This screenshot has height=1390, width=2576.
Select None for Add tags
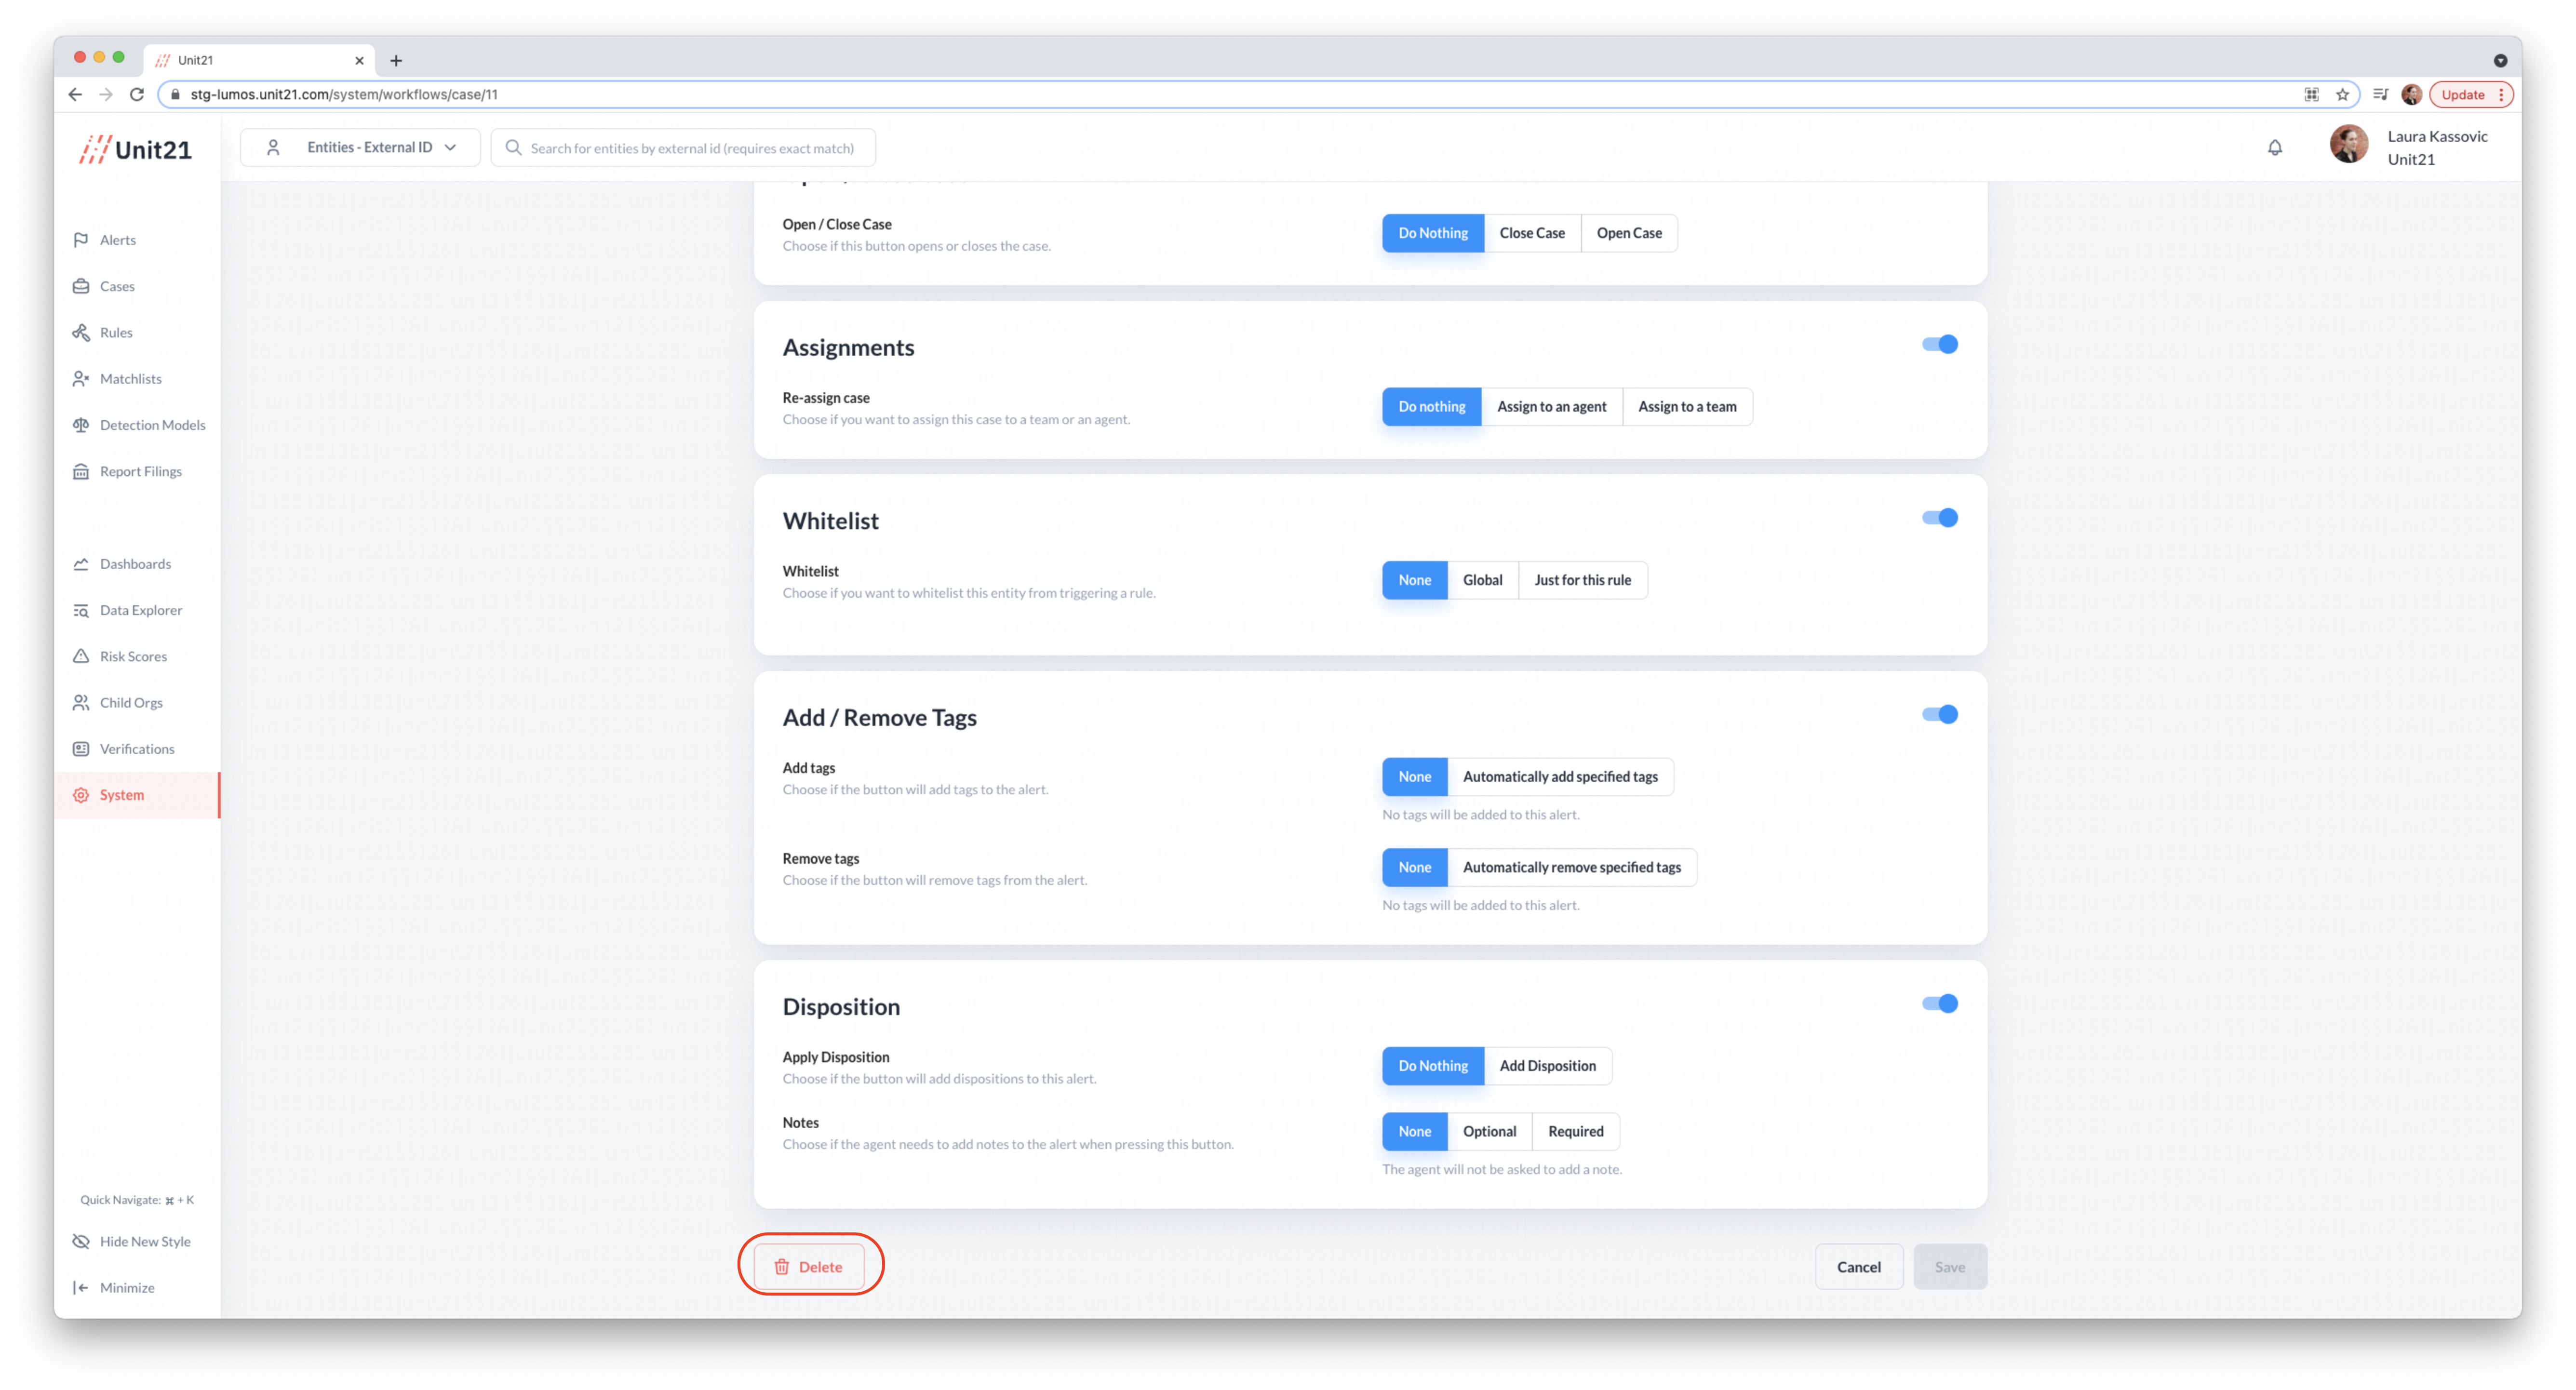click(x=1414, y=777)
